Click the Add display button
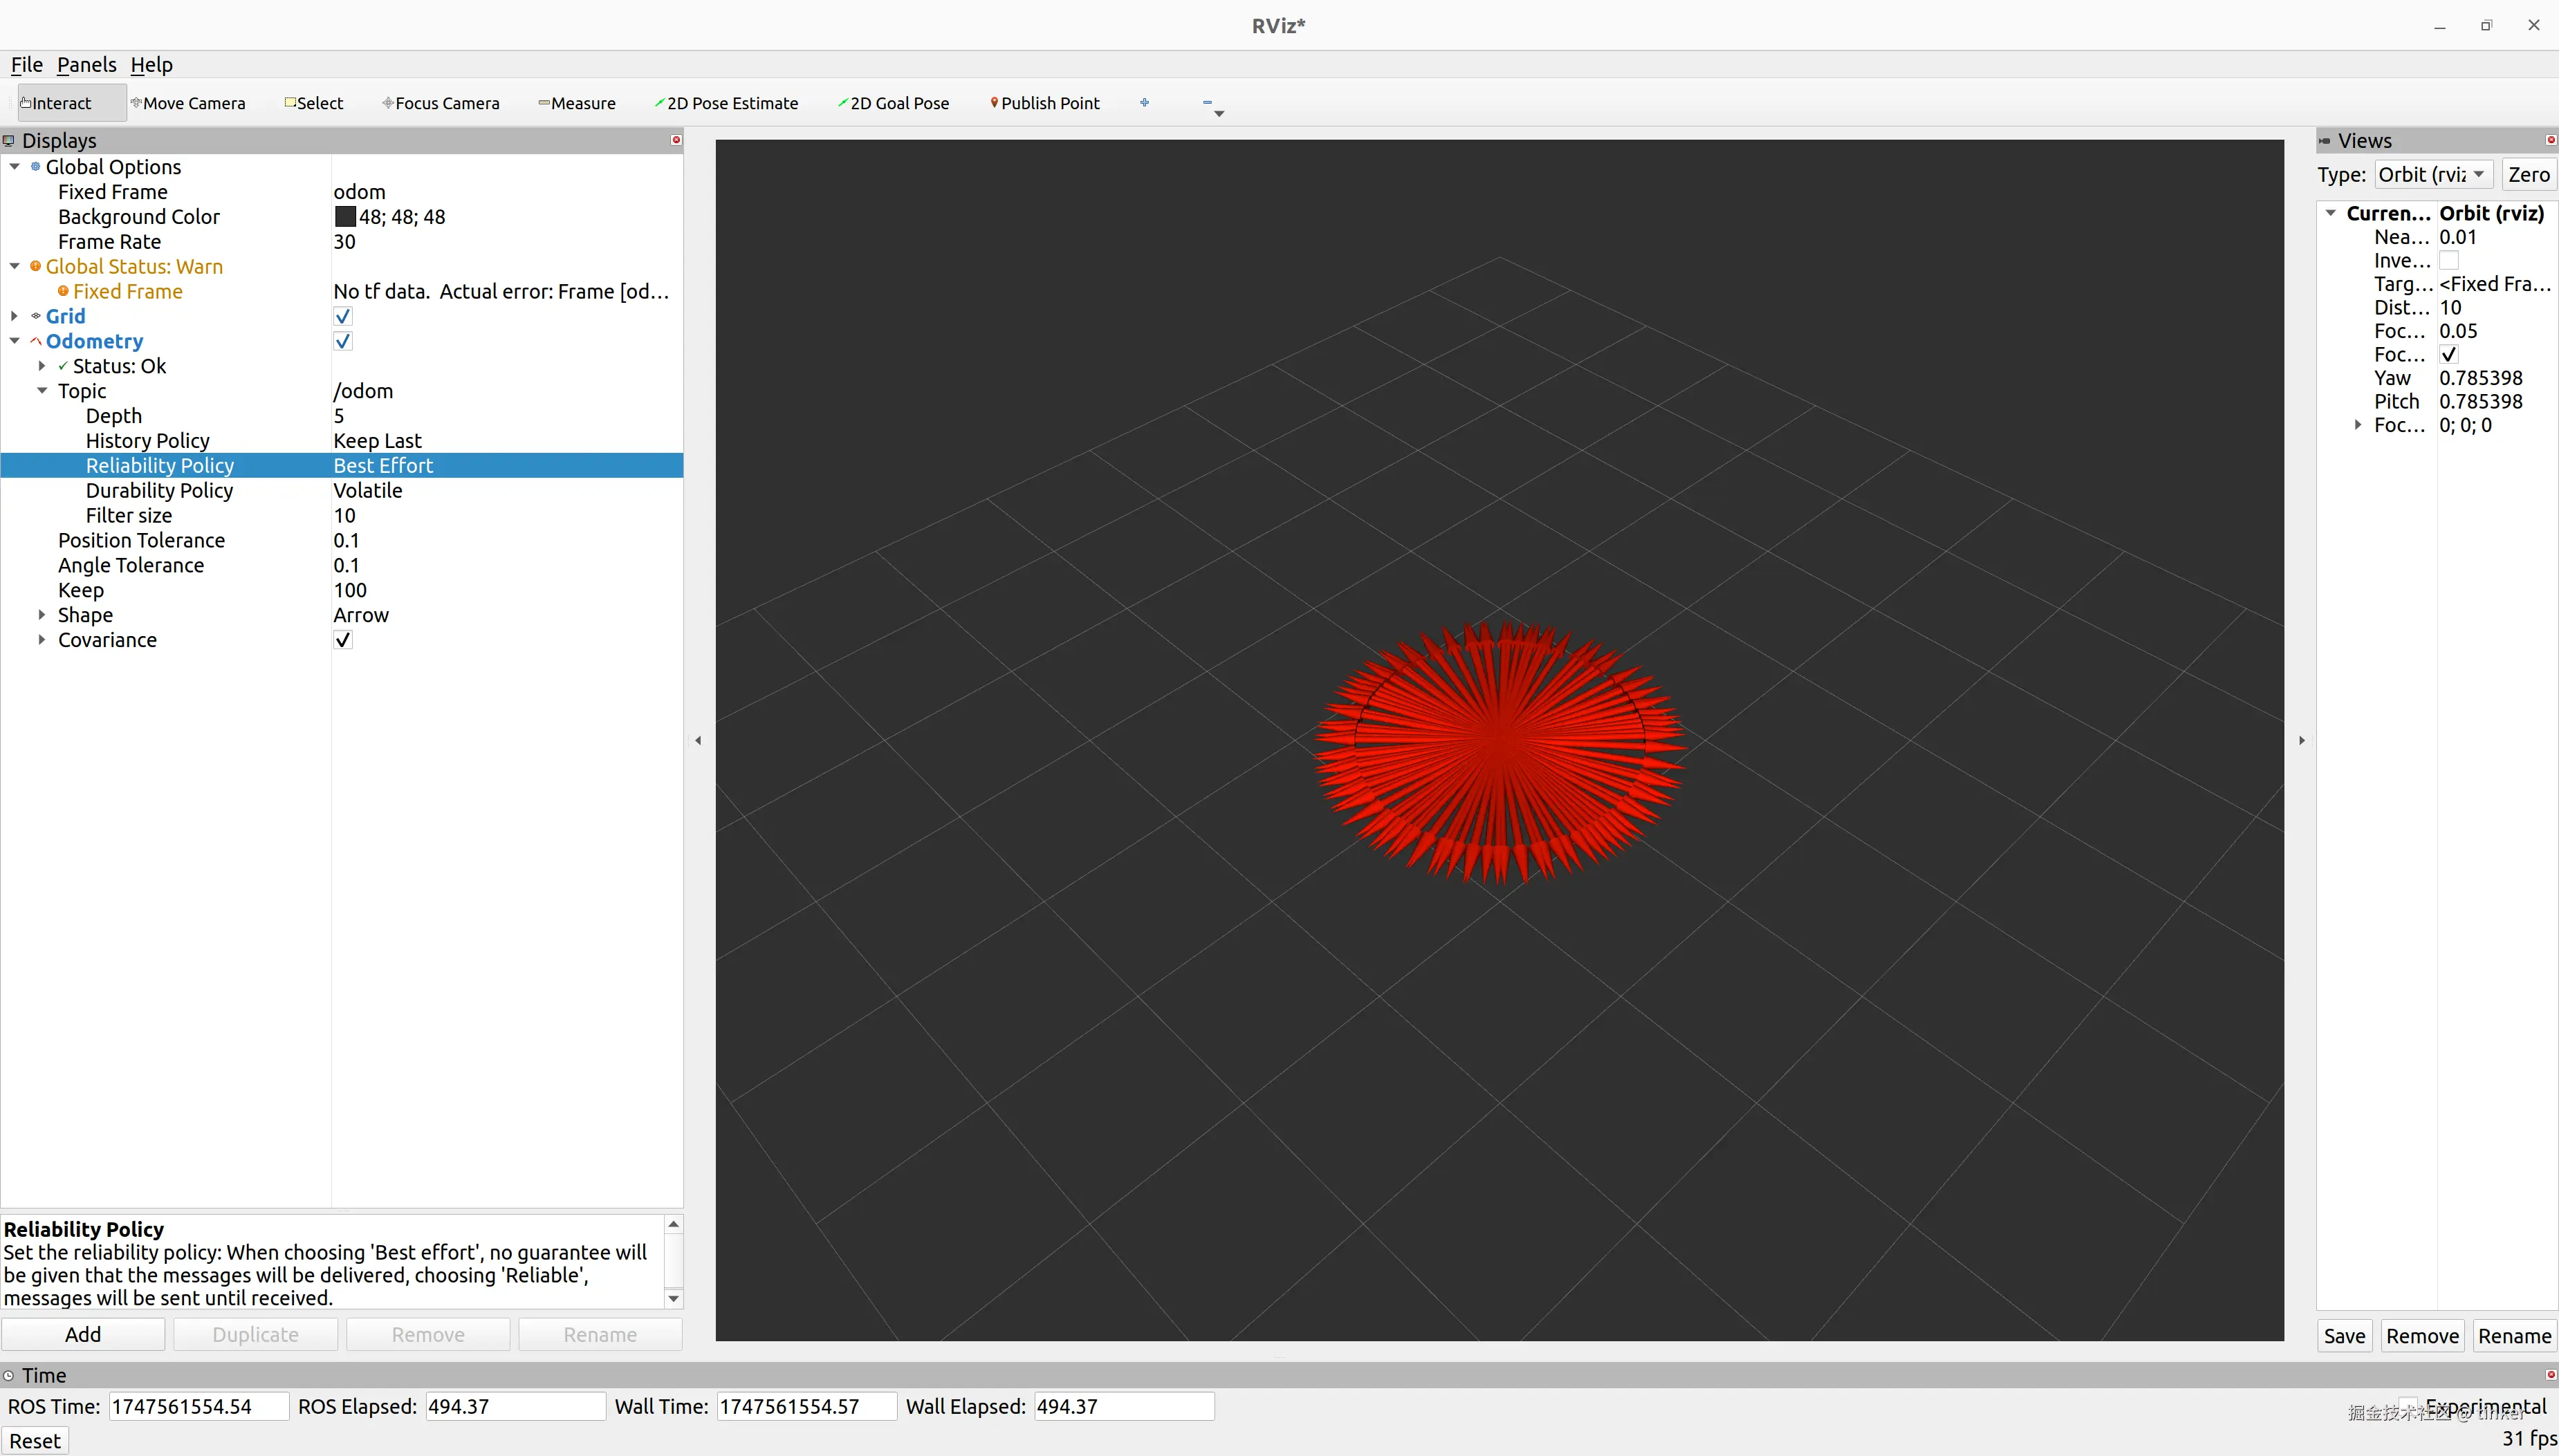The width and height of the screenshot is (2559, 1456). pyautogui.click(x=83, y=1334)
